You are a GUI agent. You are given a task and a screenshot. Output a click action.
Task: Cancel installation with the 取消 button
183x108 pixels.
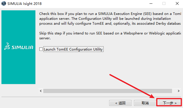[x=145, y=103]
